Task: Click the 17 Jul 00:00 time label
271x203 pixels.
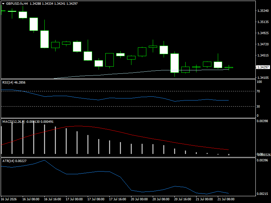Action: point(74,199)
